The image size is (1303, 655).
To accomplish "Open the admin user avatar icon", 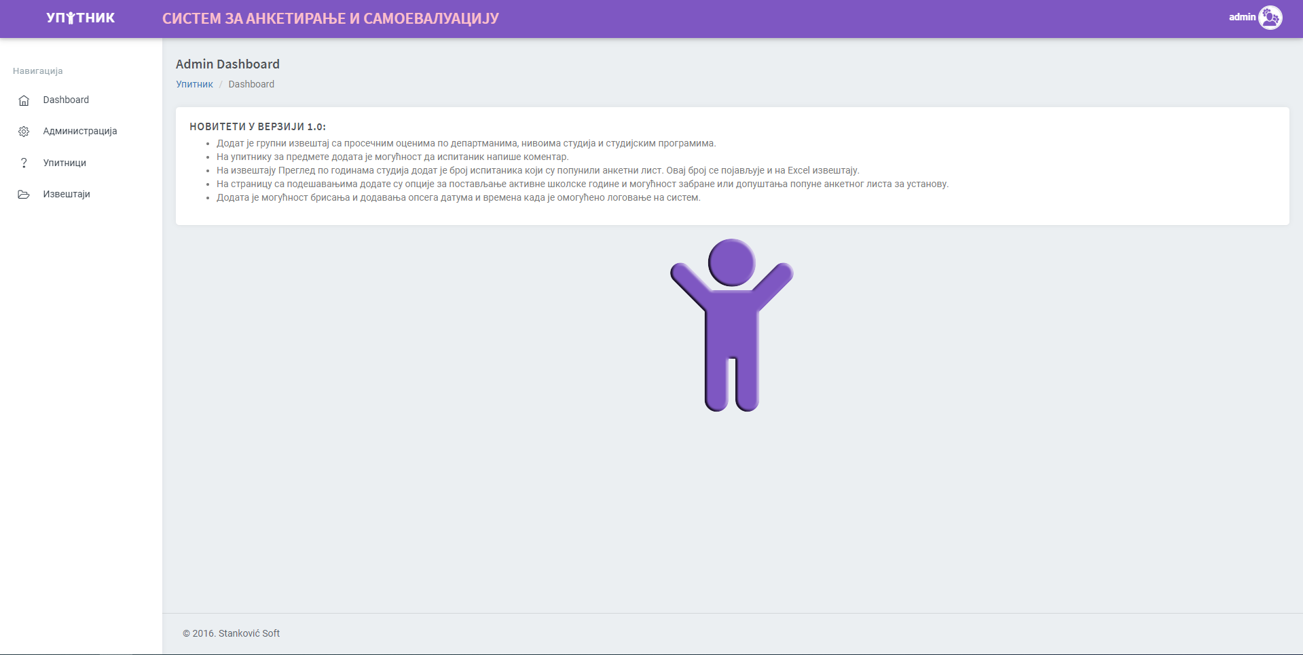I will (x=1270, y=18).
